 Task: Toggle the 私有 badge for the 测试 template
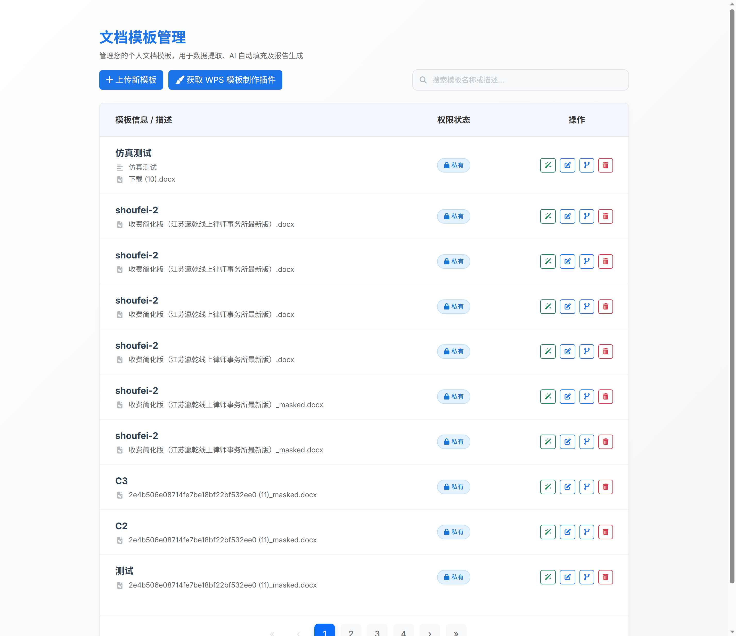point(454,577)
